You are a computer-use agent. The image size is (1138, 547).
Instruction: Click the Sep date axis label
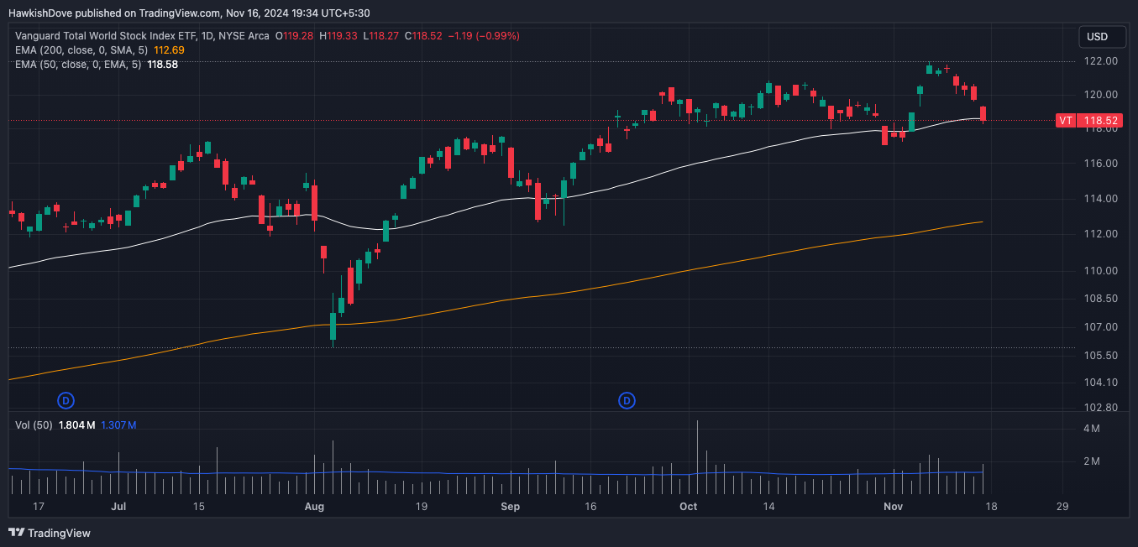(x=511, y=507)
